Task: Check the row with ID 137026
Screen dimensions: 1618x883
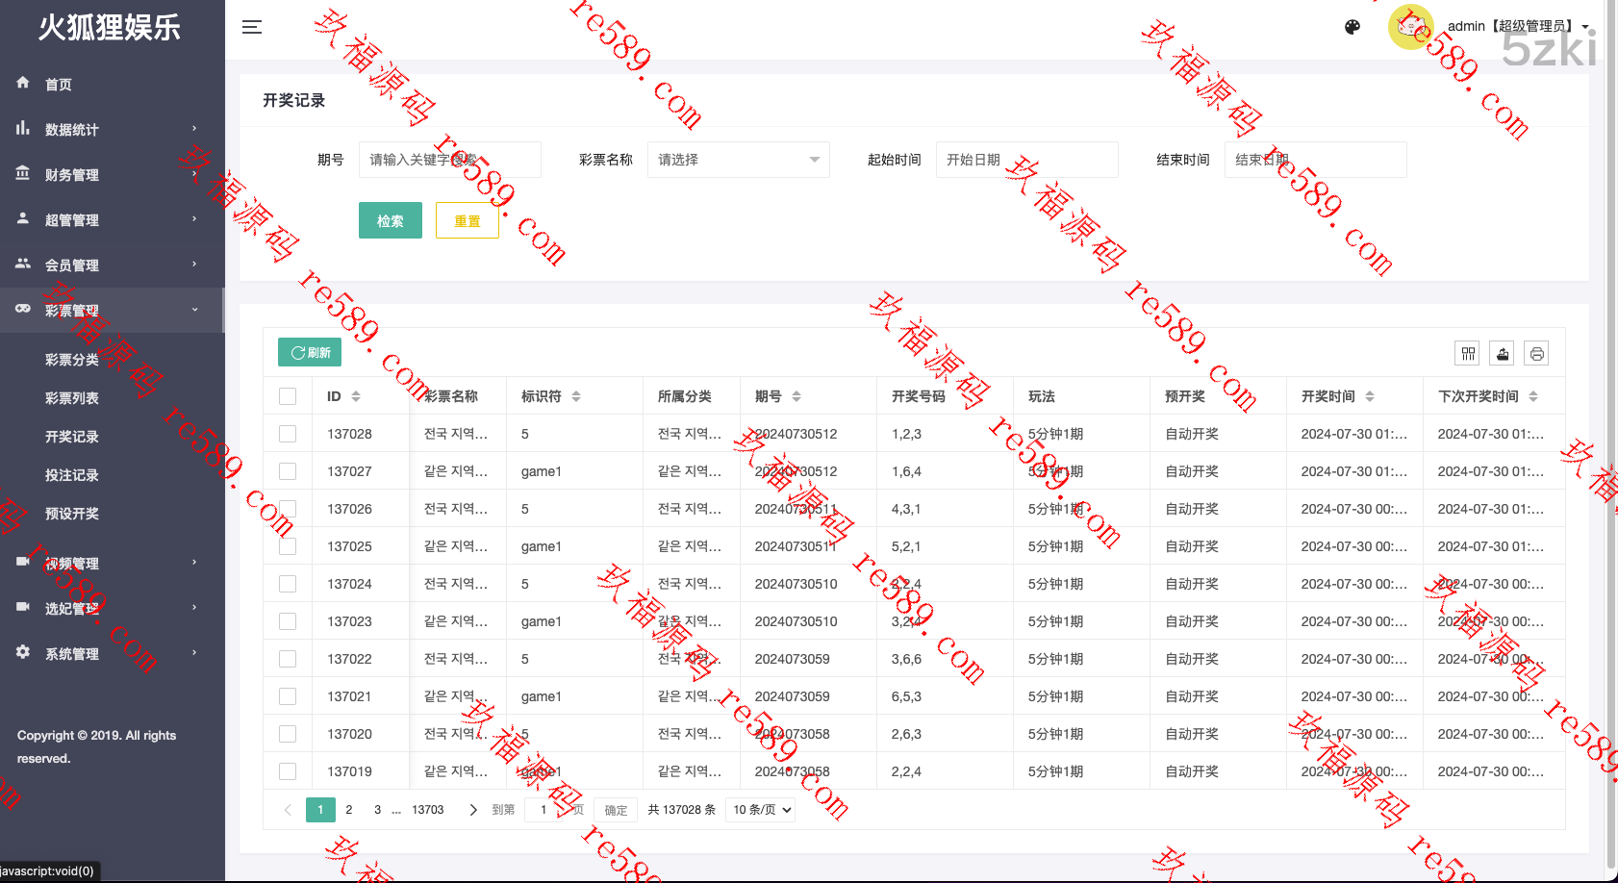Action: coord(288,509)
